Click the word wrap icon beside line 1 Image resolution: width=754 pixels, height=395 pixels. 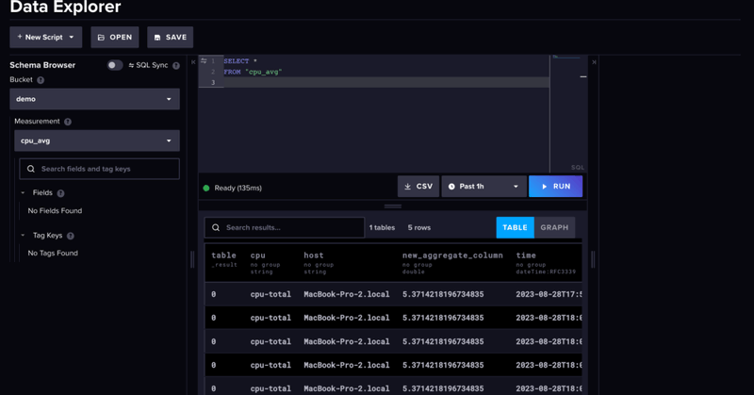(204, 60)
